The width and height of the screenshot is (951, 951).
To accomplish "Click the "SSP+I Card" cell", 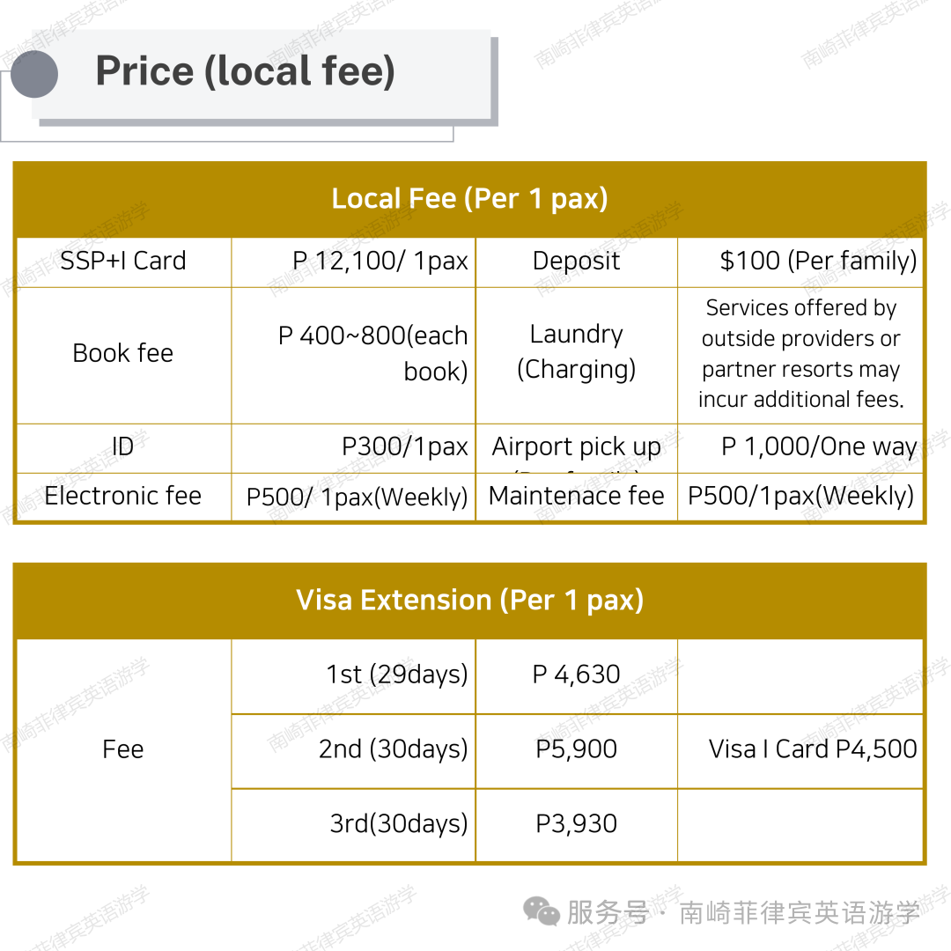I will [123, 262].
